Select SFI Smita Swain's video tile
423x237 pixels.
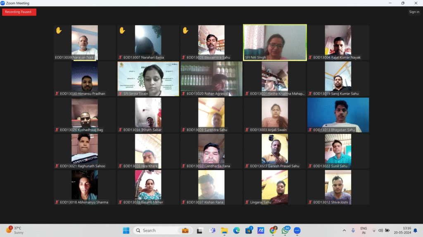pos(148,79)
